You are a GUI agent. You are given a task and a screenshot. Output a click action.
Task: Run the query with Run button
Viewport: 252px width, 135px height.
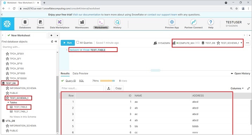68,43
